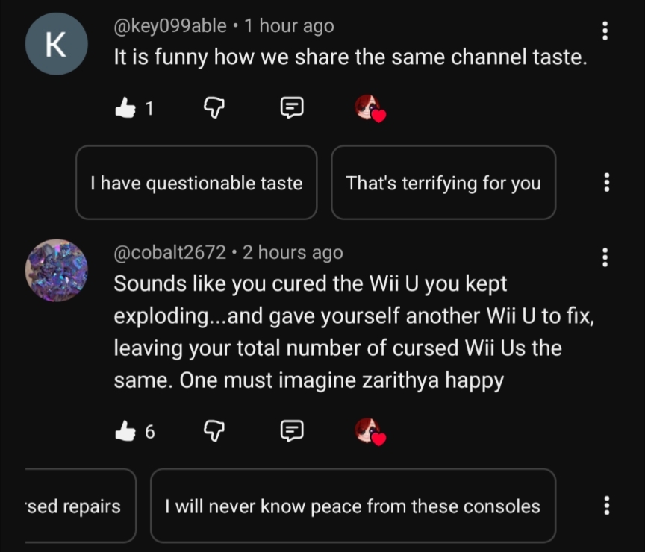Visit the @cobalt2672 username link
Viewport: 645px width, 552px height.
(169, 253)
